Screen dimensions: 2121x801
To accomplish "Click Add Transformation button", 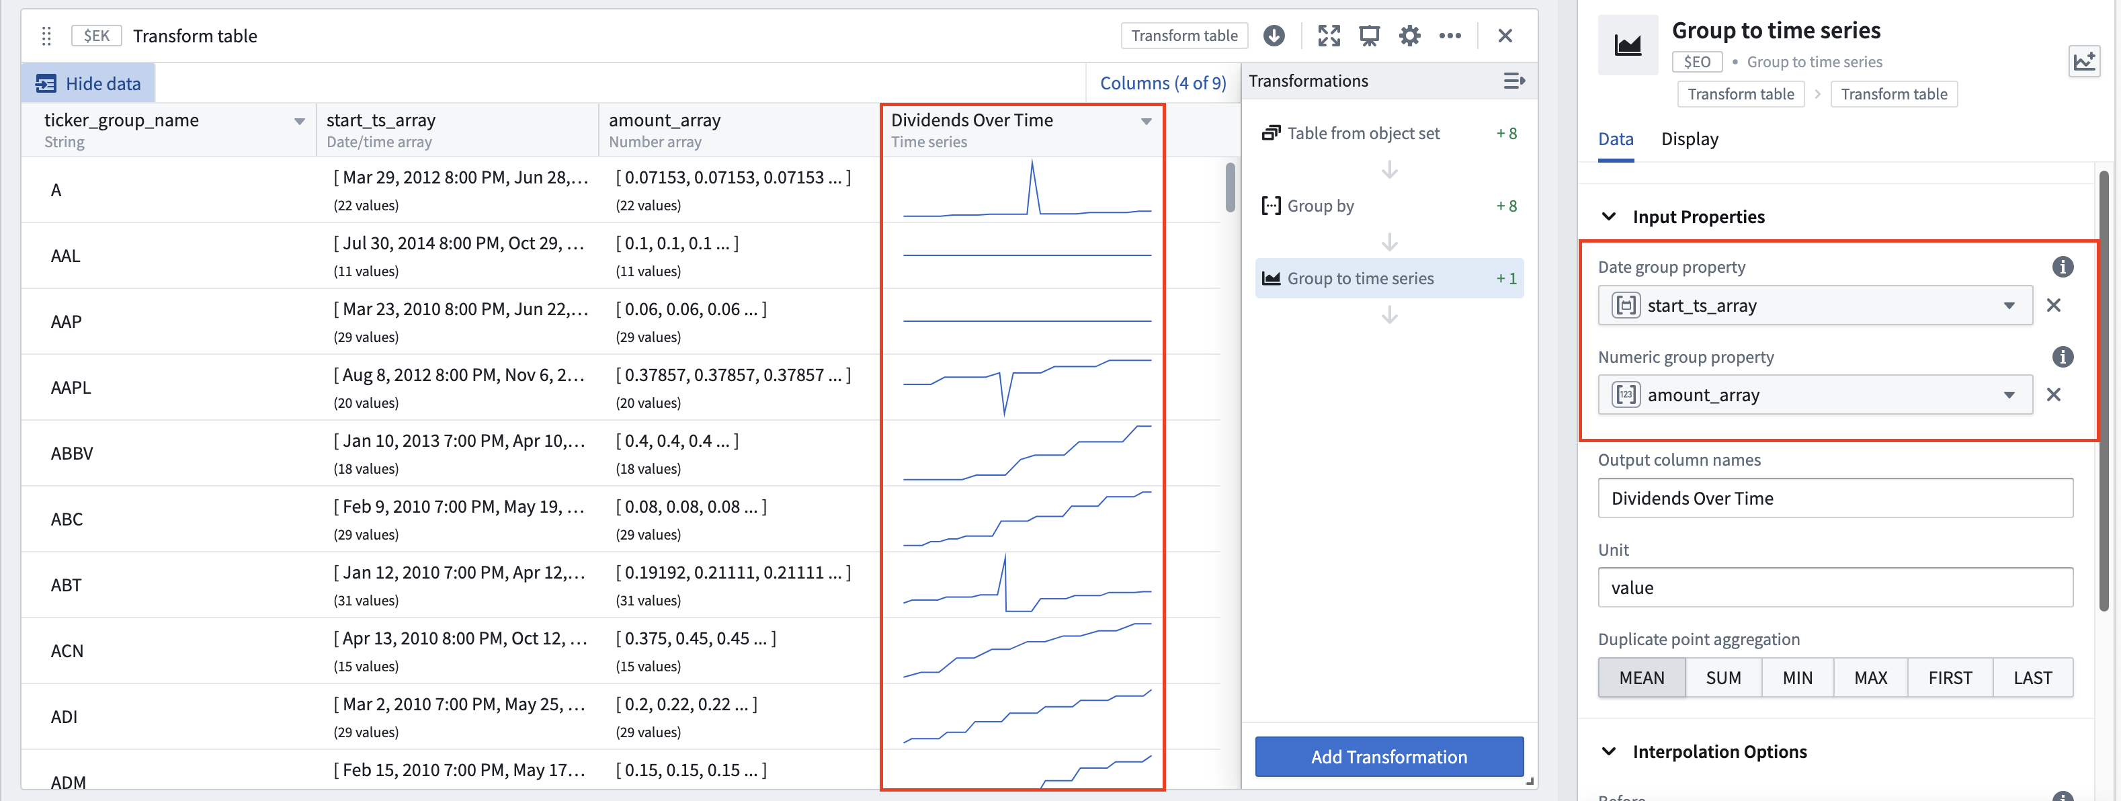I will point(1388,757).
